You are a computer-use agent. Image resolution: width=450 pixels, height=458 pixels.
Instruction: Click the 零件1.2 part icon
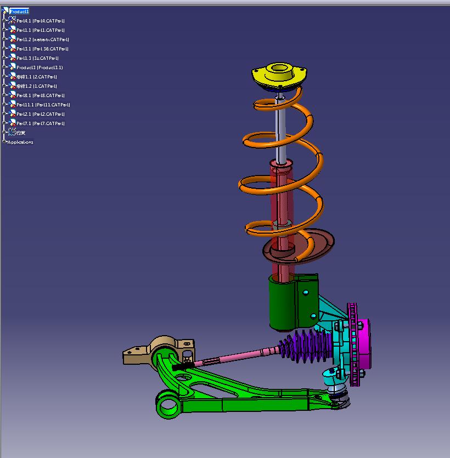[12, 86]
